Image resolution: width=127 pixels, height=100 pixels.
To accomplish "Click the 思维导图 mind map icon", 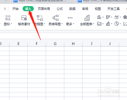I will tap(56, 18).
